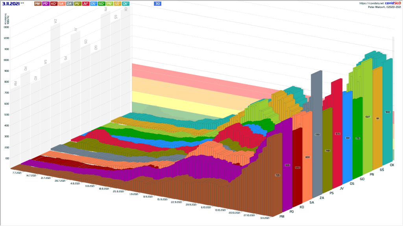Image resolution: width=403 pixels, height=226 pixels.
Task: Toggle the PM region legend button
Action: (x=38, y=4)
